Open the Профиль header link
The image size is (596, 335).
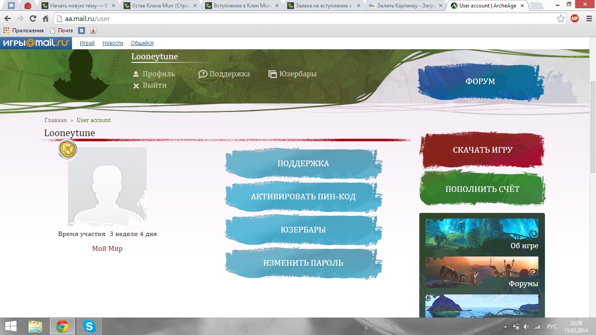coord(154,74)
